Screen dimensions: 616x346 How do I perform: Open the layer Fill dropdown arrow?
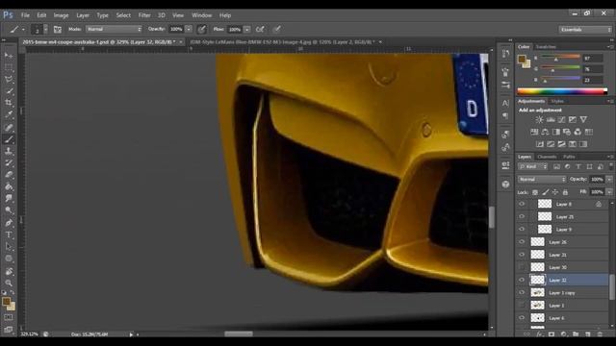point(609,192)
